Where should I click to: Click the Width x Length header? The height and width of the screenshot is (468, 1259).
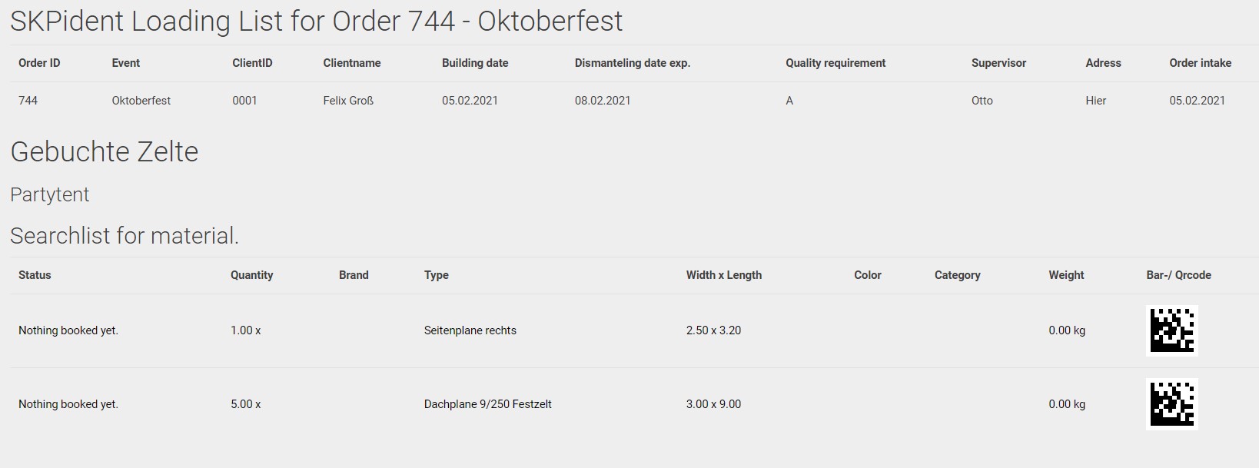tap(723, 275)
